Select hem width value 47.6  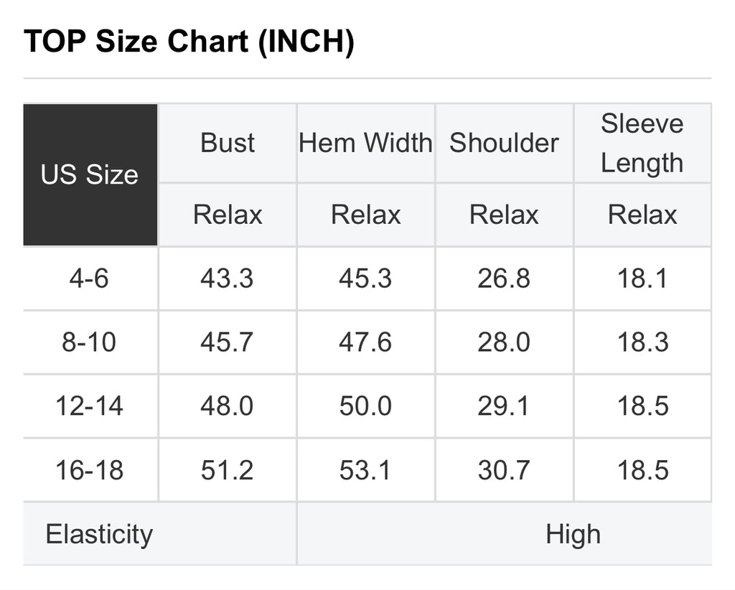pos(365,342)
